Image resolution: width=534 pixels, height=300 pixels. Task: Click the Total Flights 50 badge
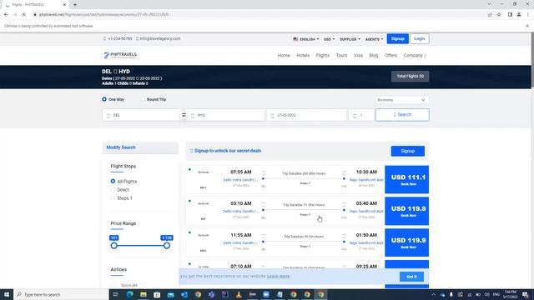coord(410,76)
